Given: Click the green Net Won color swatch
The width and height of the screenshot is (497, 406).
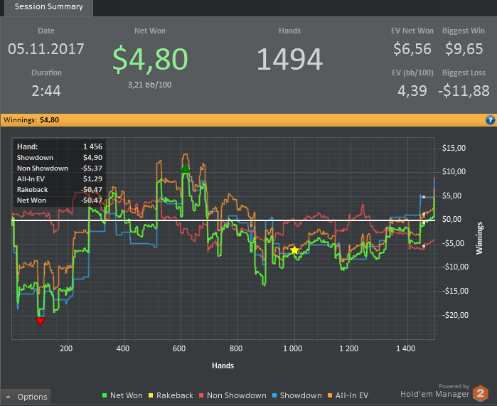Looking at the screenshot, I should click(105, 395).
